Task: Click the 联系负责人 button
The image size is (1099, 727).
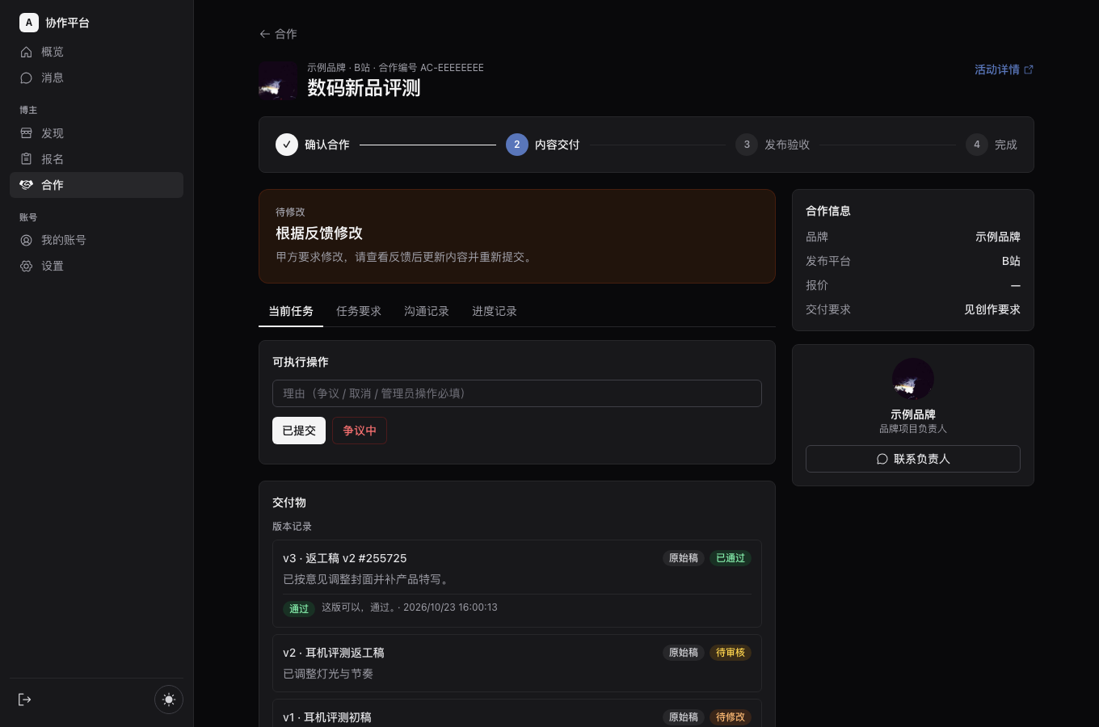Action: (913, 459)
